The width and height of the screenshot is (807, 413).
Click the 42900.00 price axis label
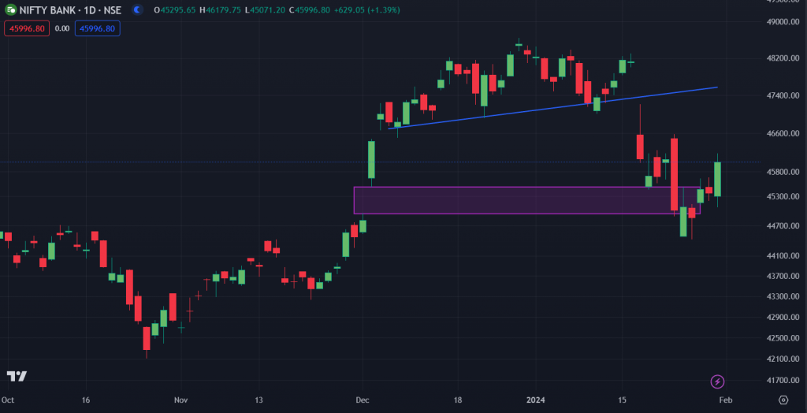783,317
